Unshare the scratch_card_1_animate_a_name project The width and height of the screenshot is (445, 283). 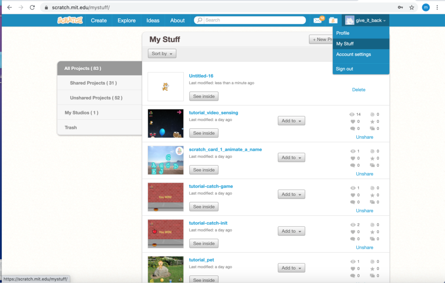coord(364,174)
